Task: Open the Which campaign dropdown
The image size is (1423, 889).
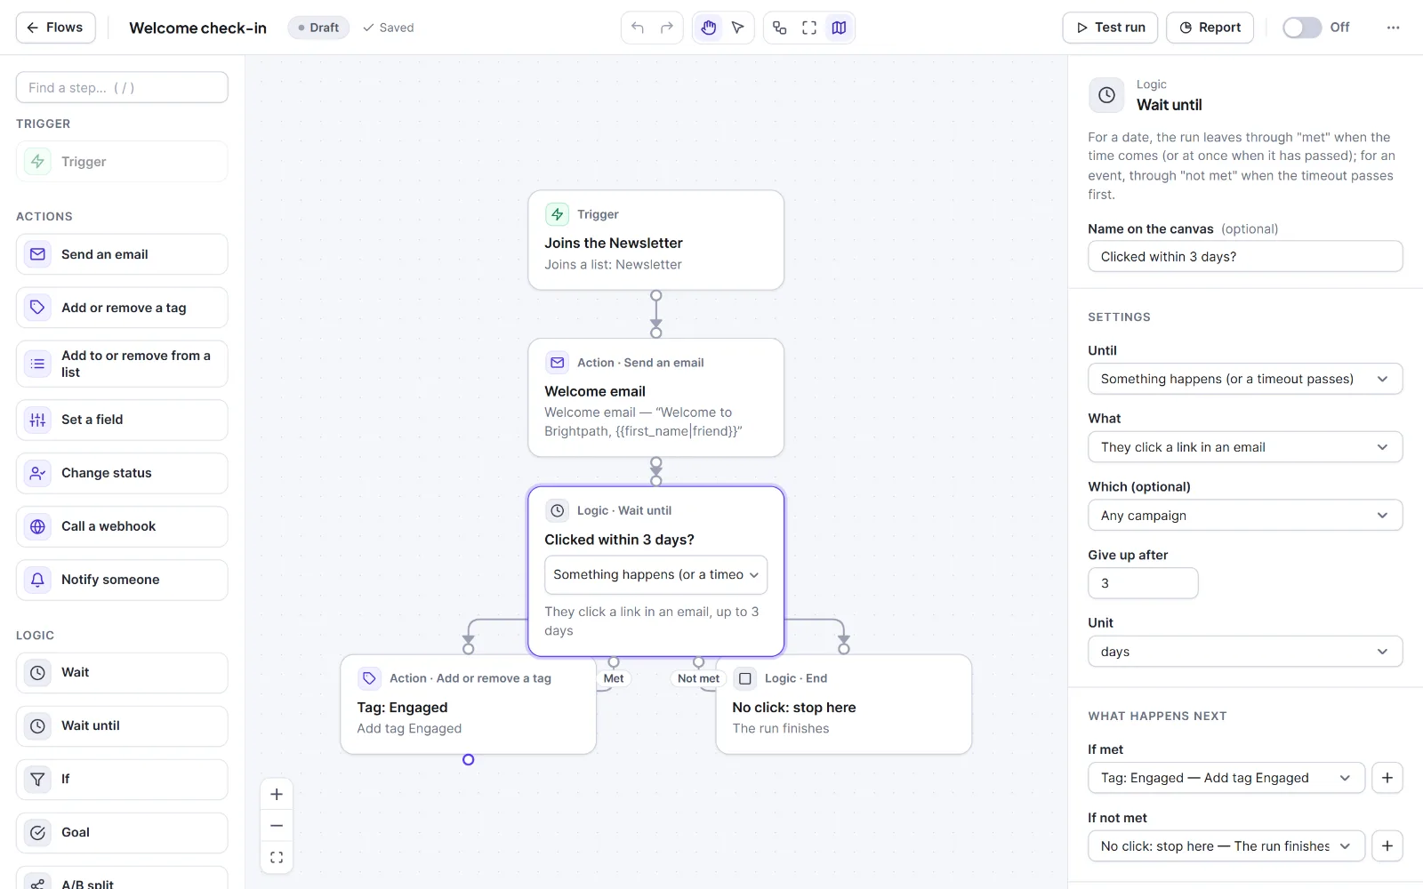Action: [x=1245, y=516]
